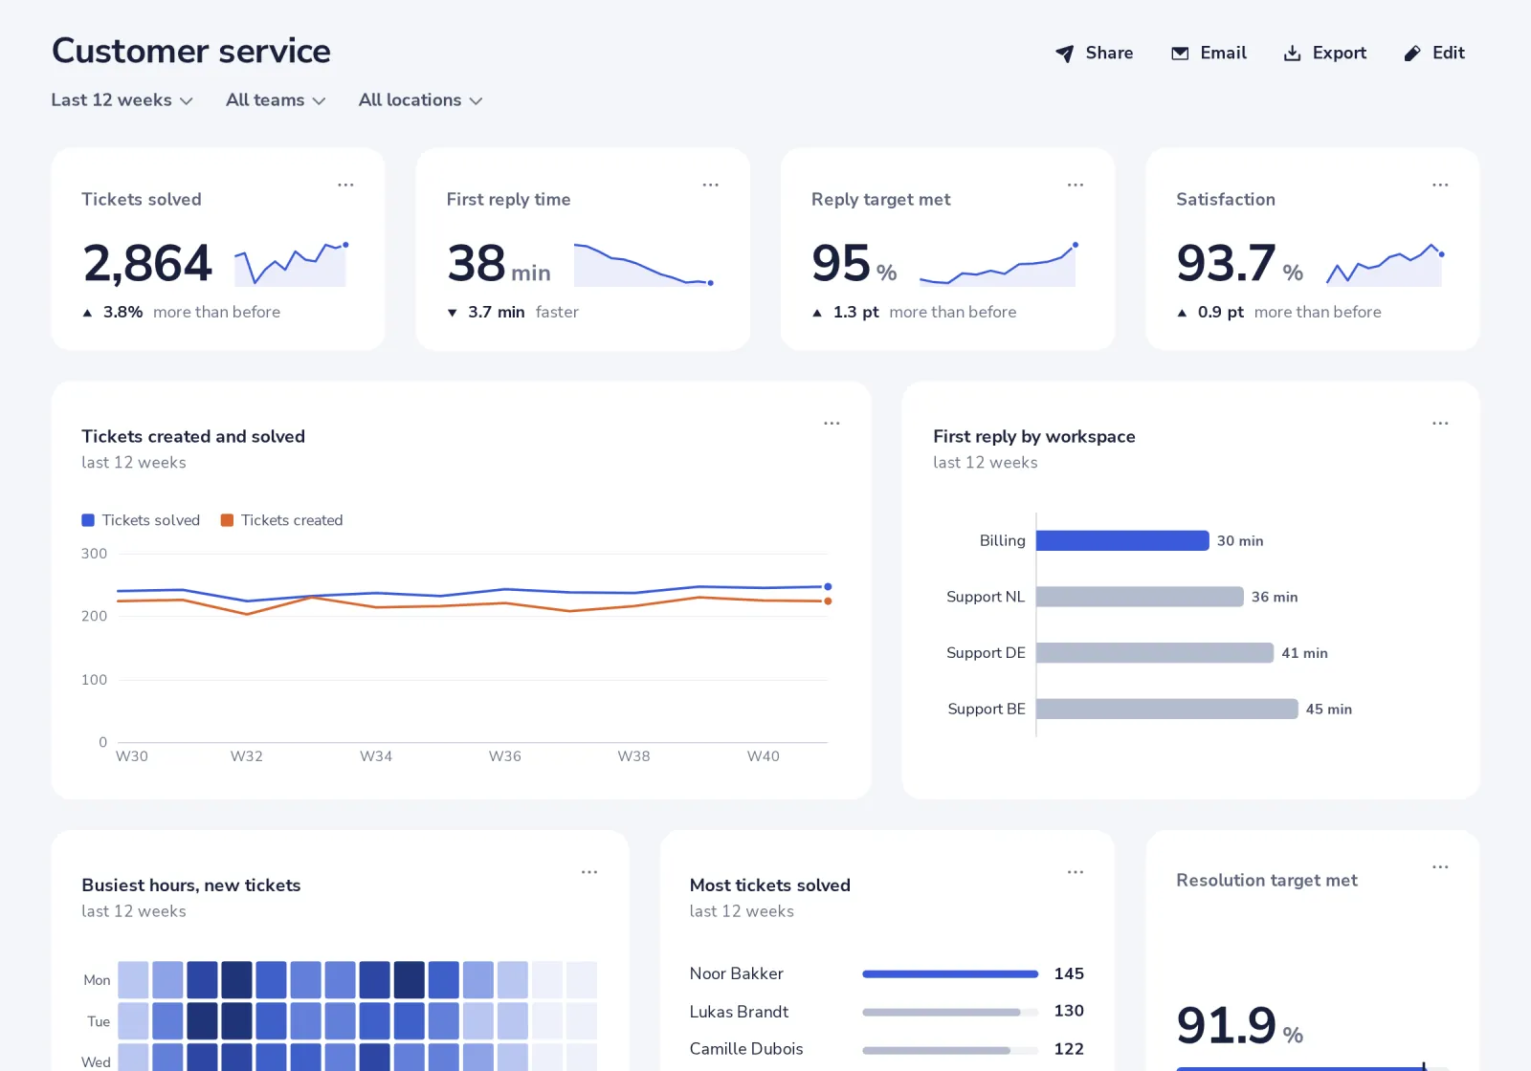Open the First reply by workspace options
Viewport: 1531px width, 1071px height.
(1440, 423)
